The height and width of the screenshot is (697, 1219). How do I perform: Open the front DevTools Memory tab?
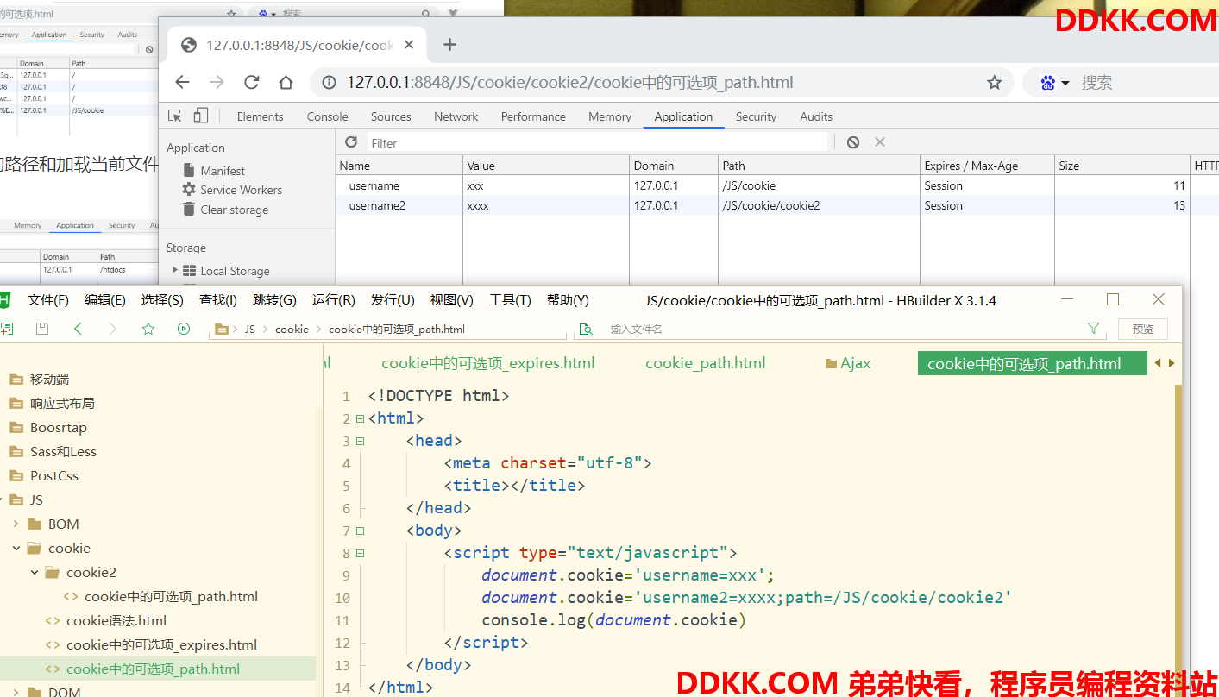click(610, 116)
